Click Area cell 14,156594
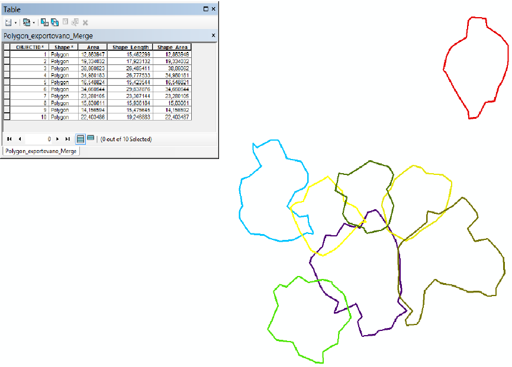 [93, 110]
